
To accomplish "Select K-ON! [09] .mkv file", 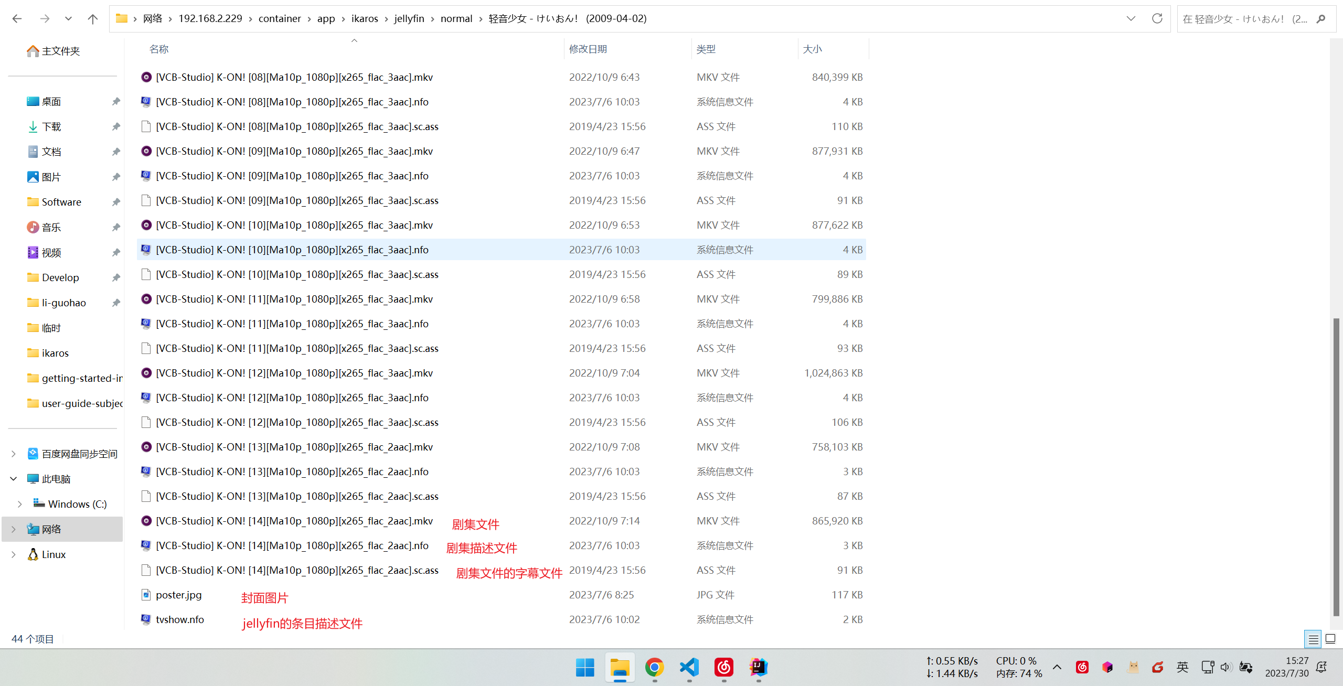I will (x=294, y=151).
